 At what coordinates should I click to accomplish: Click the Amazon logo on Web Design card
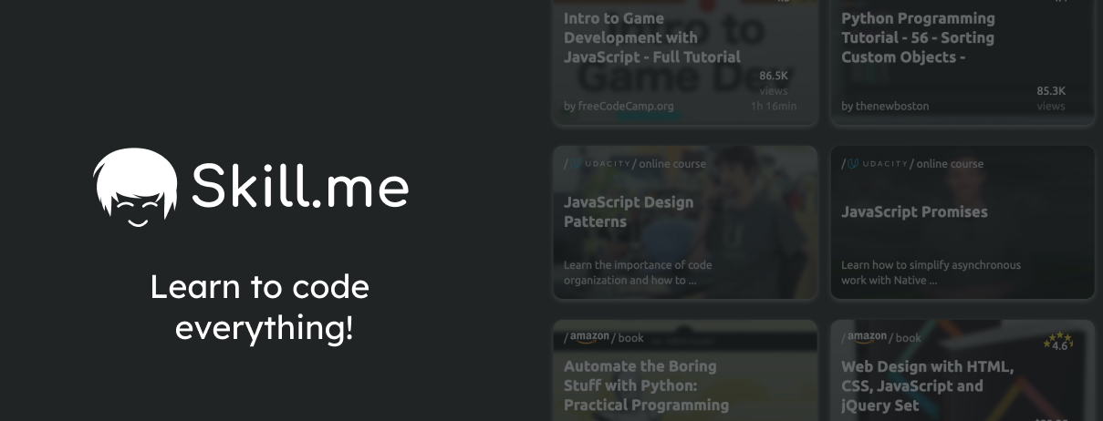click(x=867, y=337)
